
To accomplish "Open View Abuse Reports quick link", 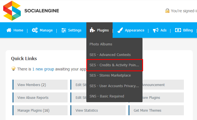I will pos(40,97).
